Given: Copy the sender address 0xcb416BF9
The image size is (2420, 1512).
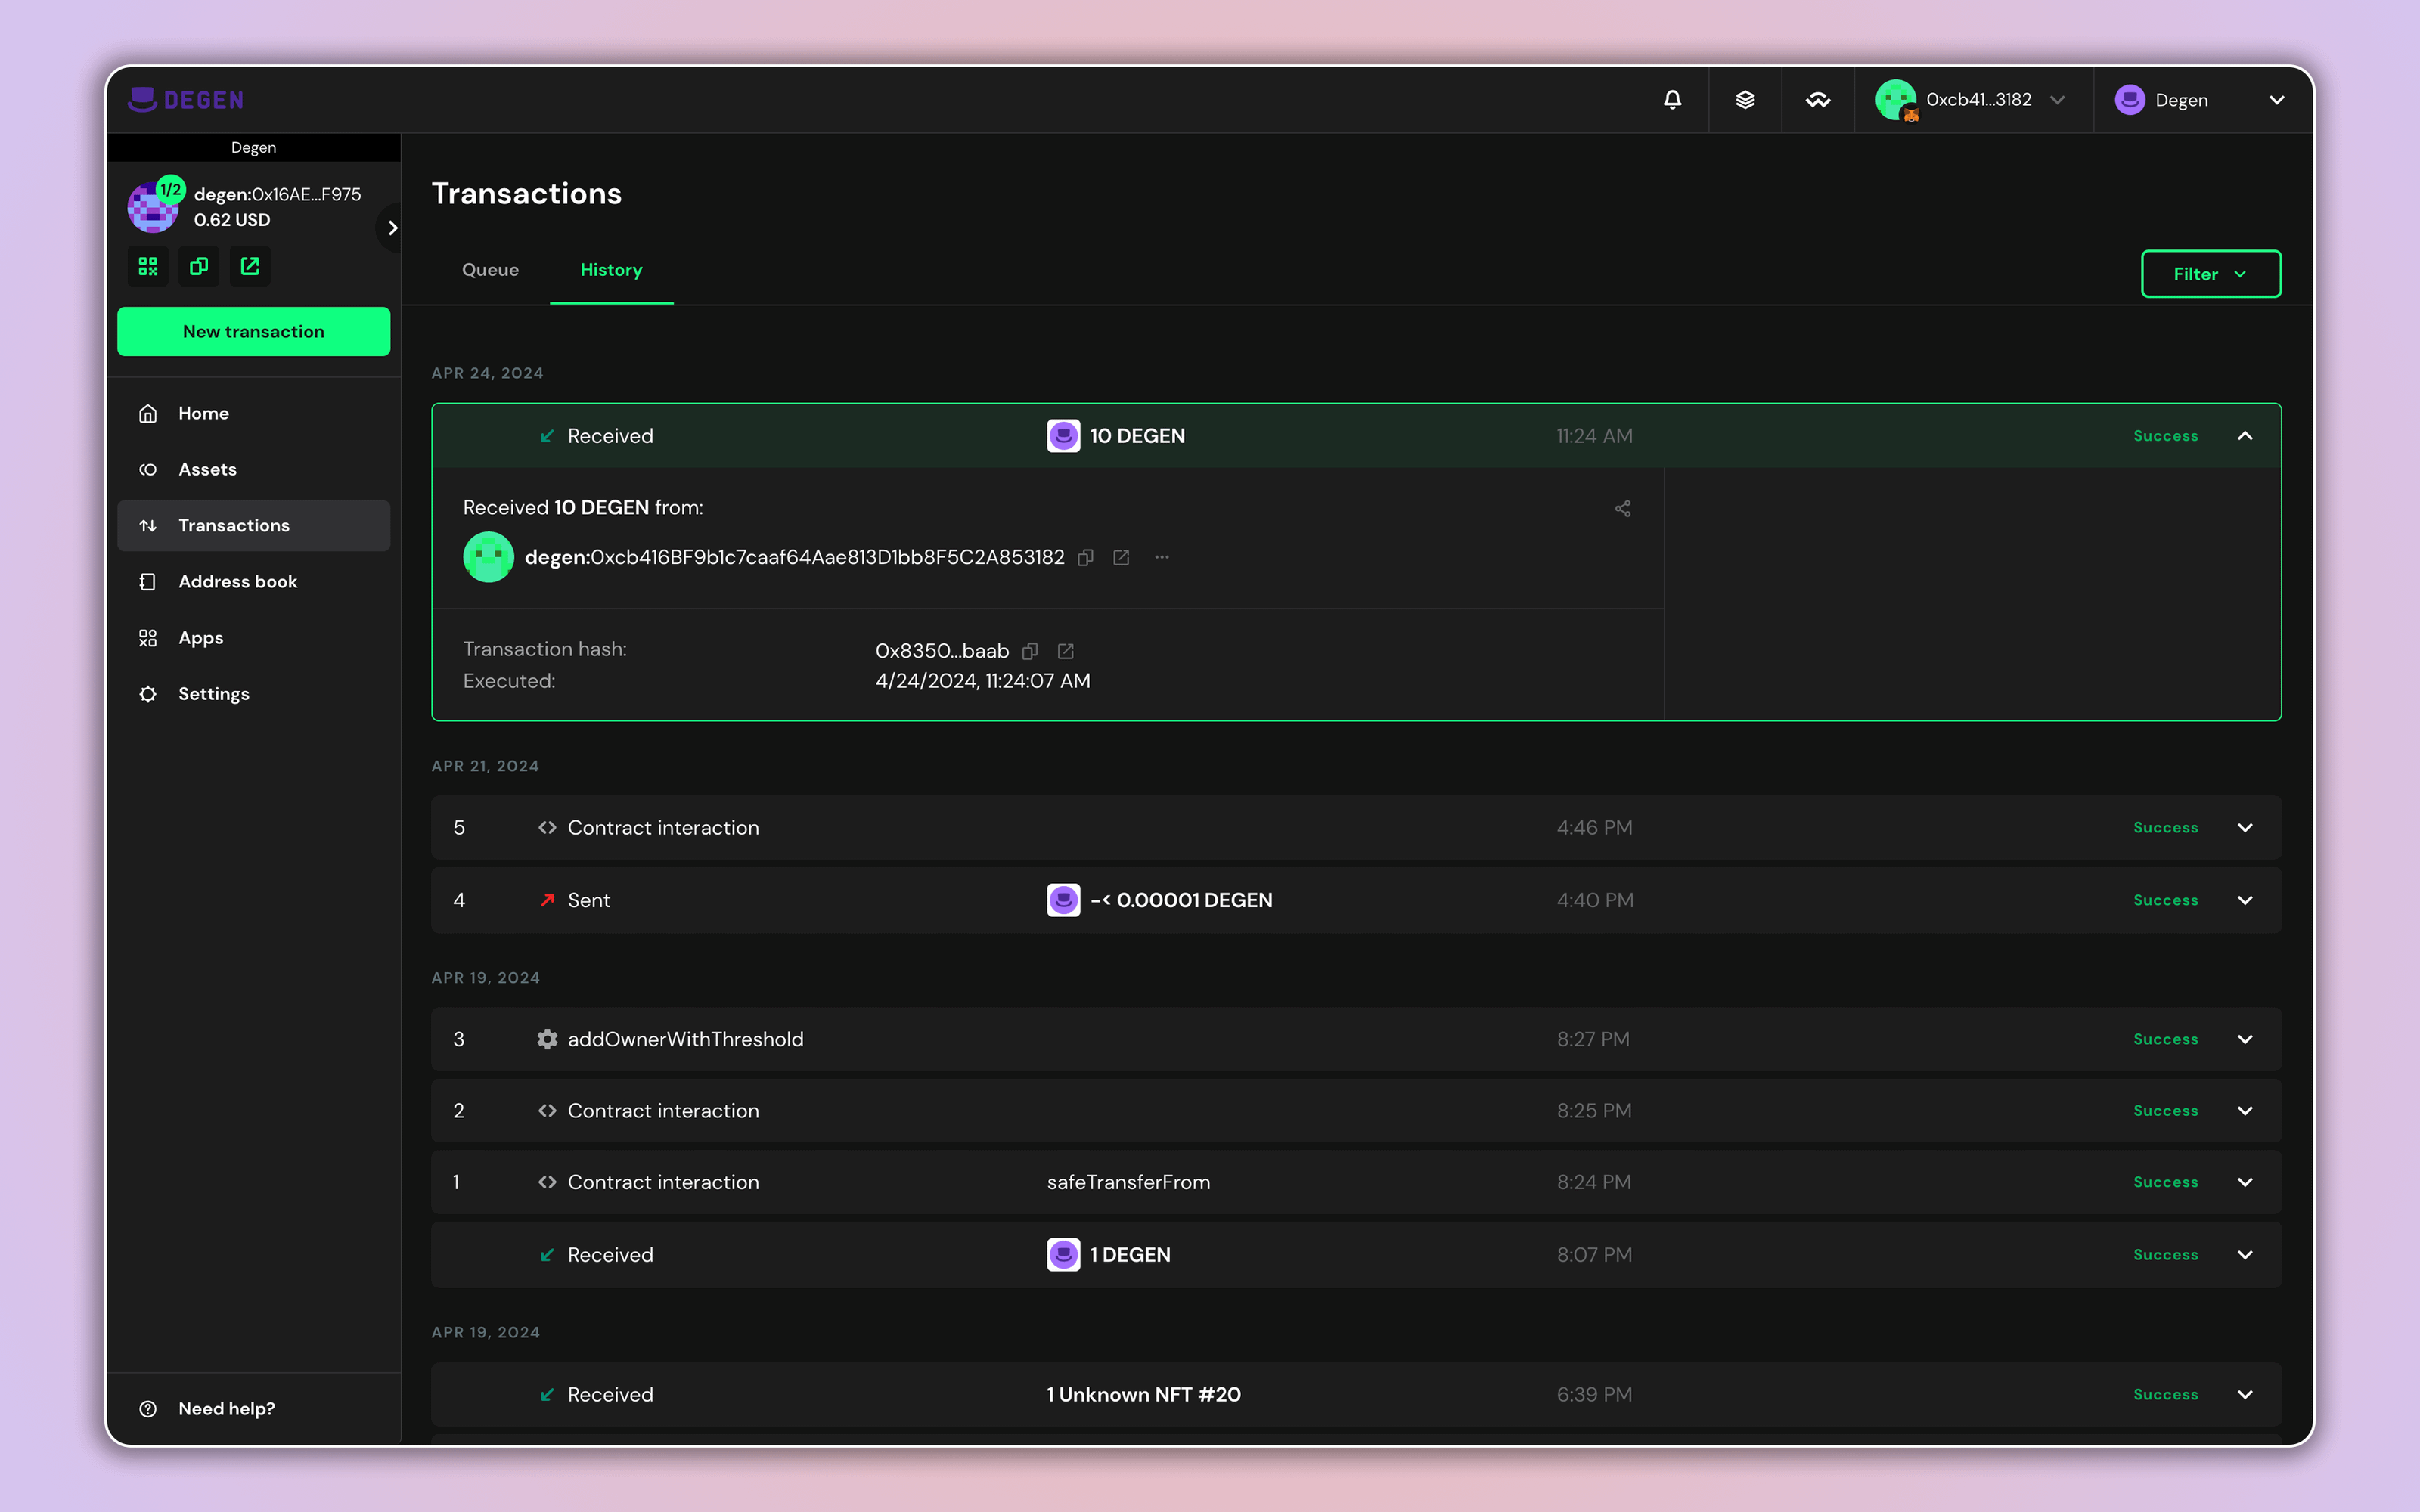Looking at the screenshot, I should [1086, 558].
